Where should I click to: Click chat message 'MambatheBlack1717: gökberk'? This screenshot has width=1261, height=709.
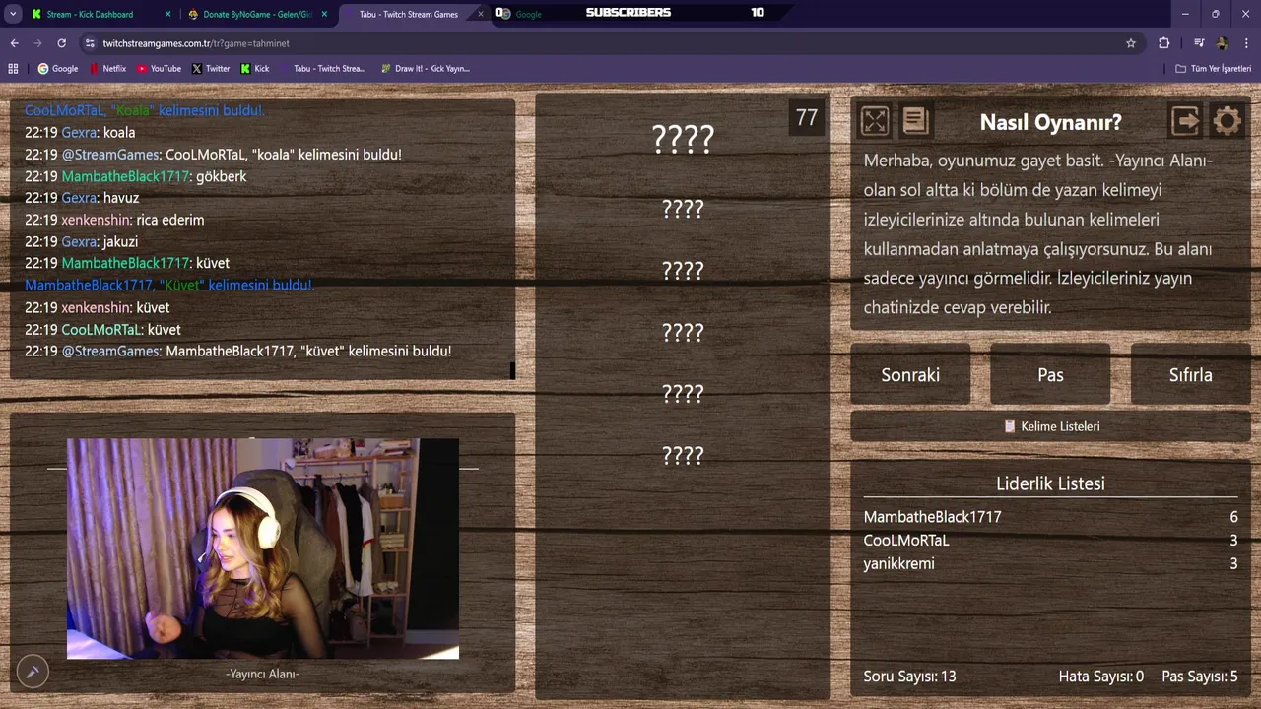pyautogui.click(x=136, y=176)
